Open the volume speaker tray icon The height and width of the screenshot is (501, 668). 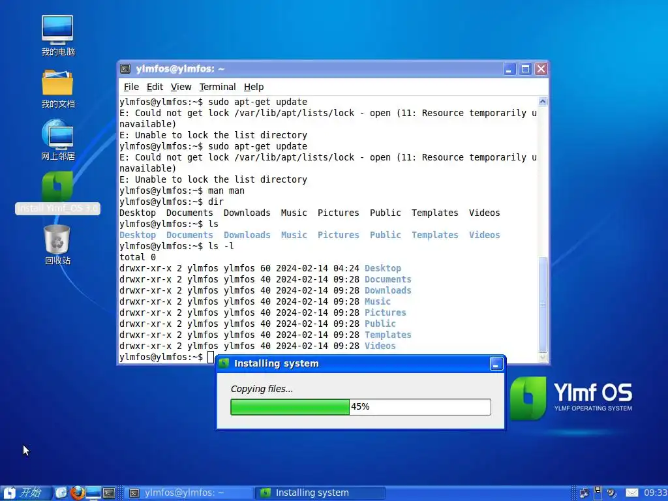coord(612,493)
